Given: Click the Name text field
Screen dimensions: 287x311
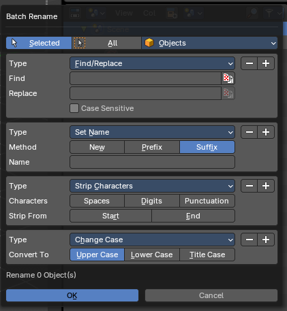Looking at the screenshot, I should click(152, 162).
